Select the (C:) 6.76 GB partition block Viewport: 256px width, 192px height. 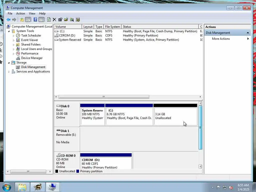(129, 114)
